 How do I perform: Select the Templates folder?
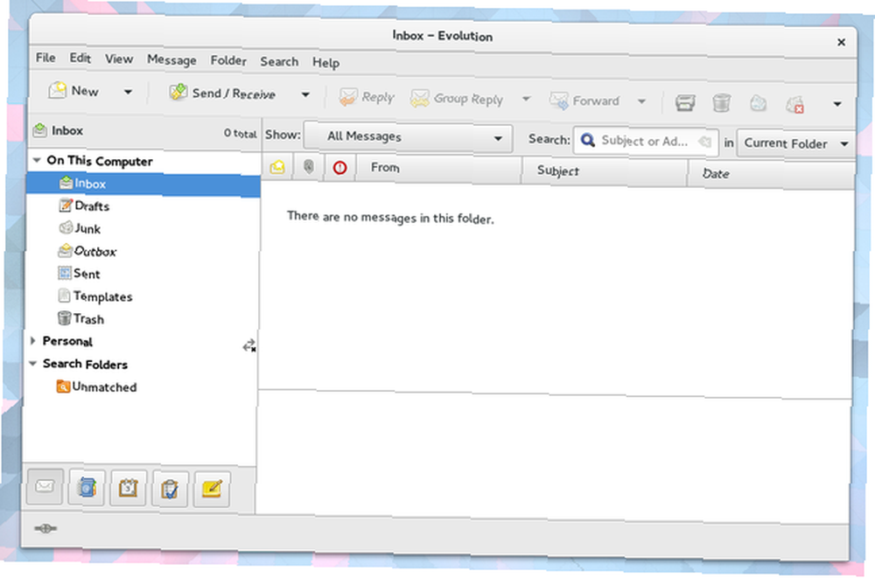94,296
